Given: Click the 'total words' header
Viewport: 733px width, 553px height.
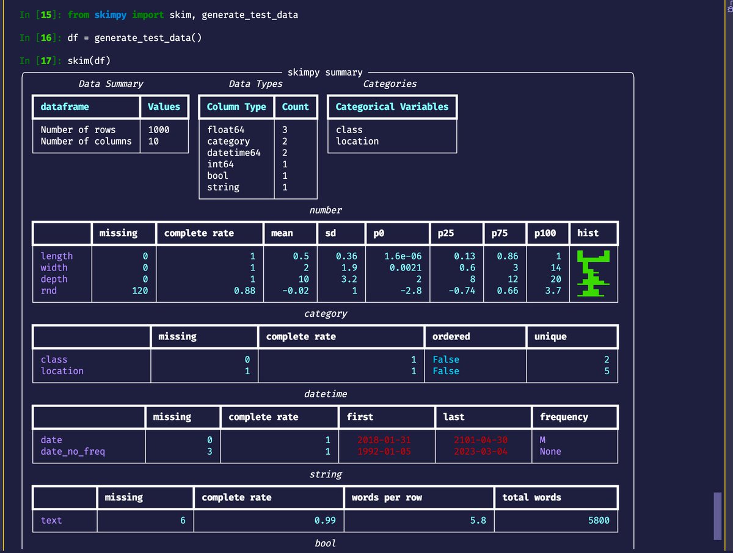Looking at the screenshot, I should point(531,497).
